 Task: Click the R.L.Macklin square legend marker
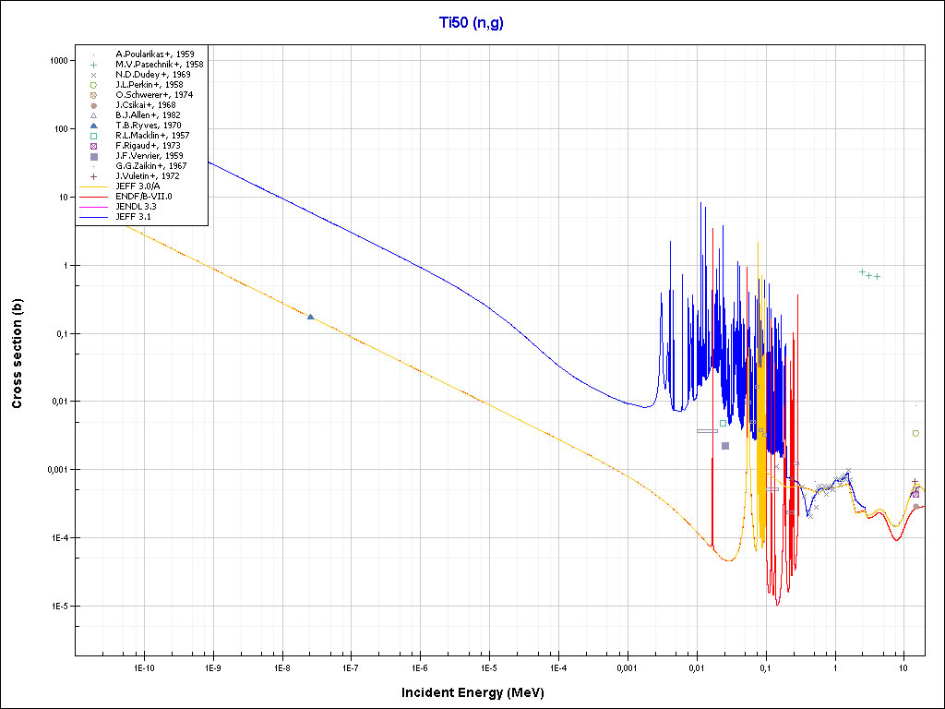(94, 136)
